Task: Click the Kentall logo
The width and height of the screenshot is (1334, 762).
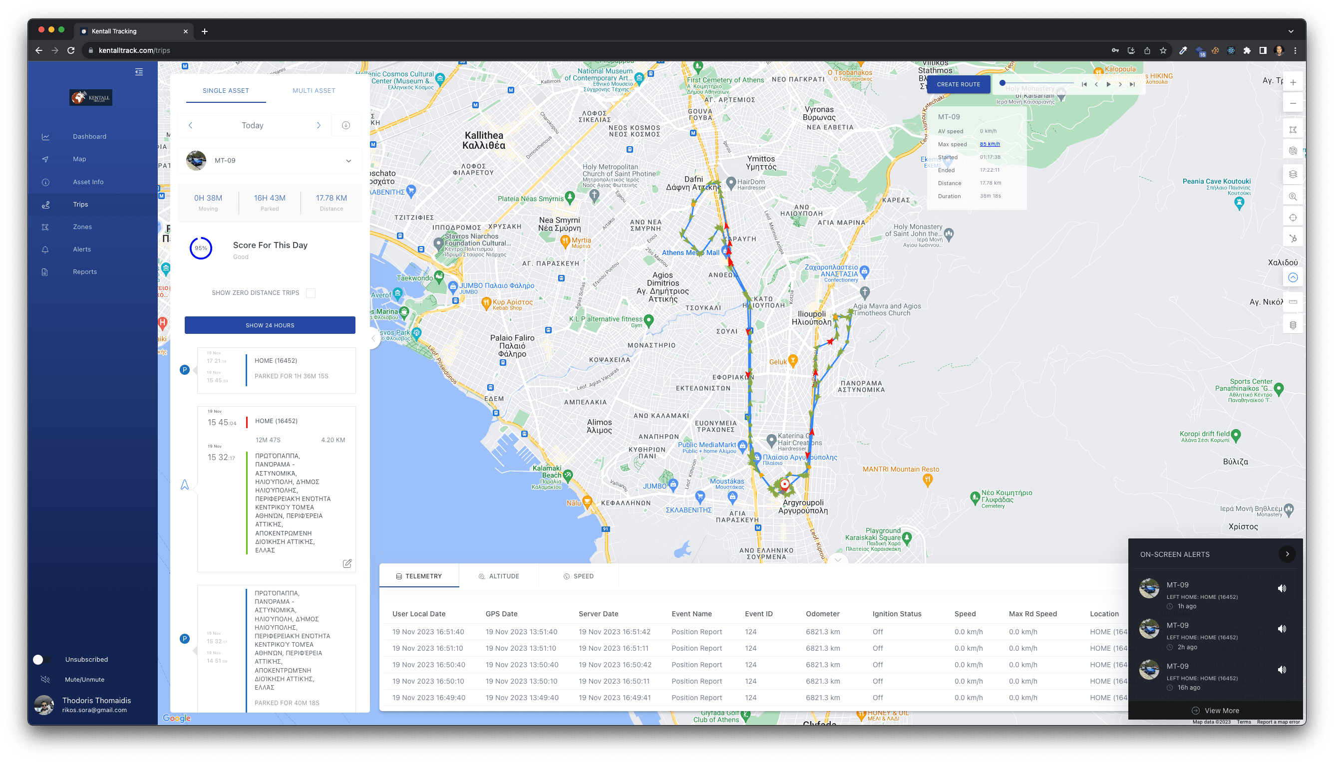Action: pos(90,97)
